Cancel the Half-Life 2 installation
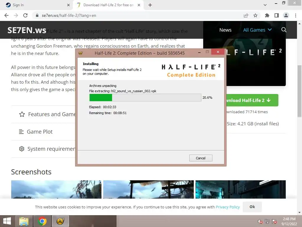This screenshot has height=227, width=302. (201, 158)
